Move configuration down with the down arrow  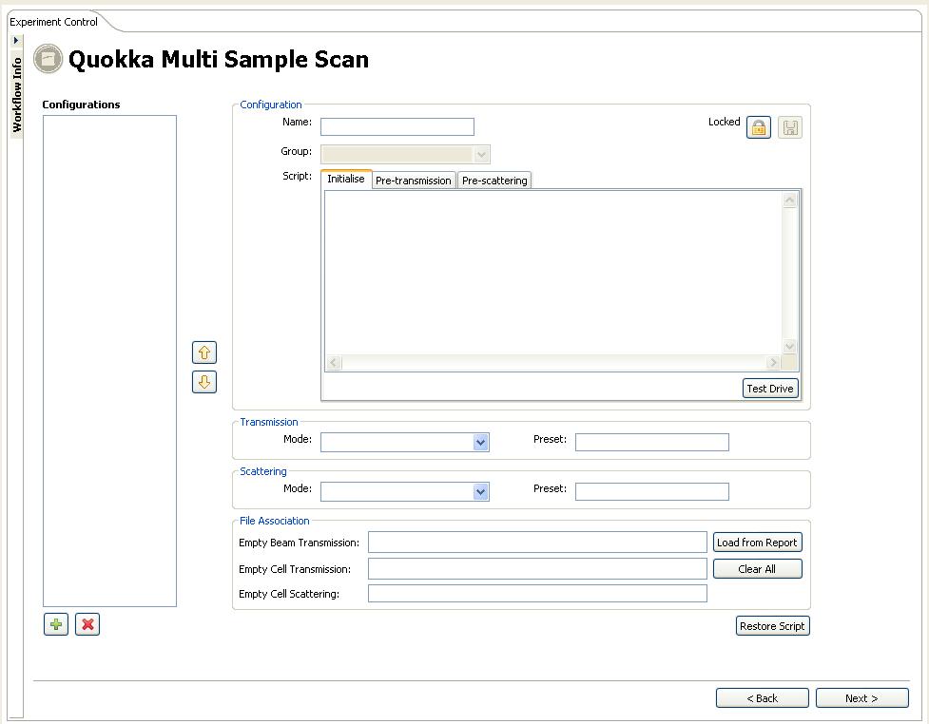pos(204,382)
